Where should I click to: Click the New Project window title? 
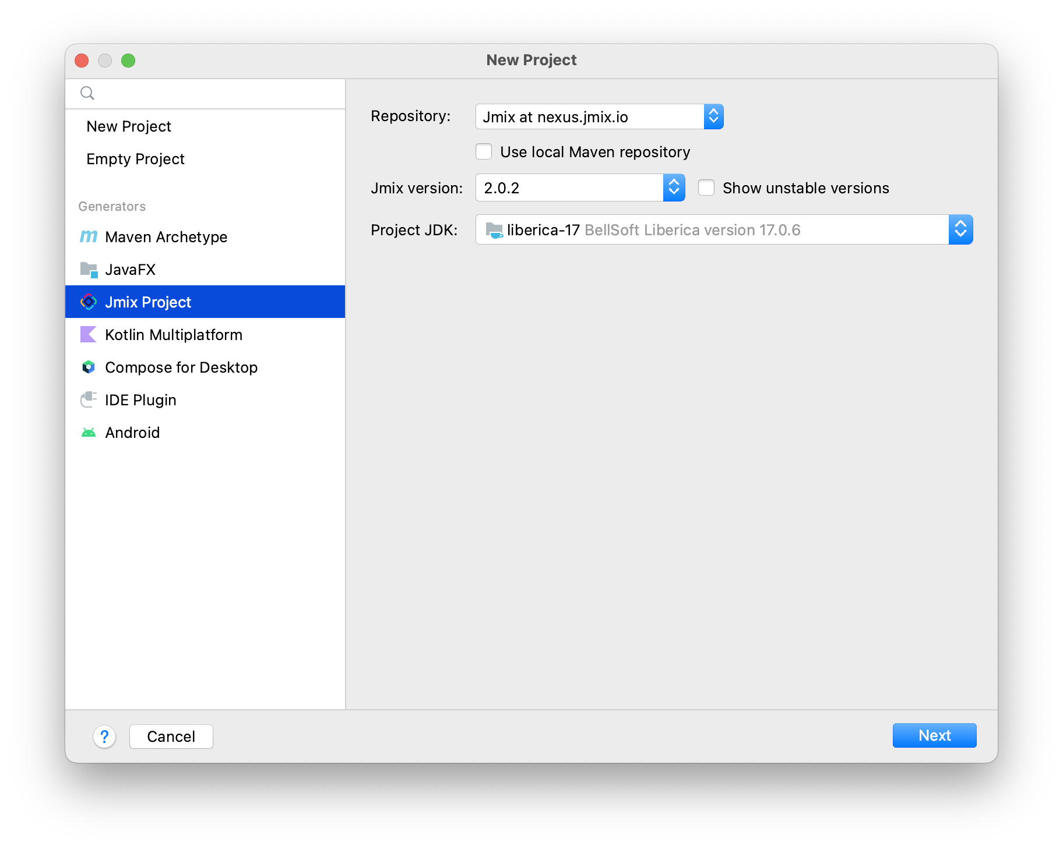tap(531, 60)
